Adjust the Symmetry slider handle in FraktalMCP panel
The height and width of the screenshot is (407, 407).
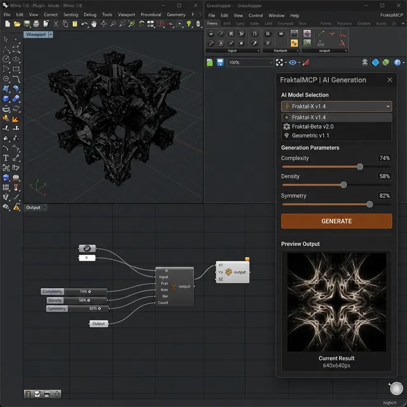click(369, 204)
